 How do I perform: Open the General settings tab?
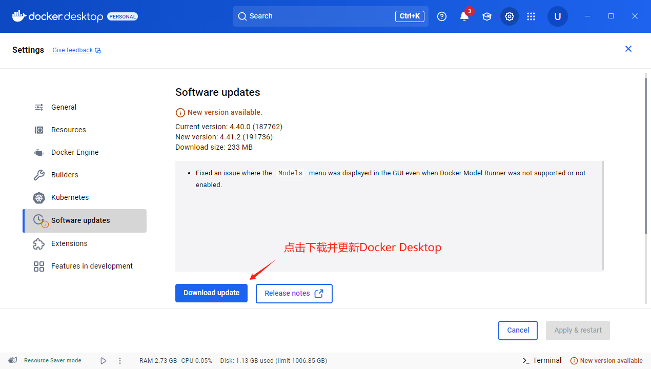[85, 107]
